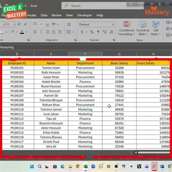Open WhatsApp from taskbar
Viewport: 172px width, 172px height.
pyautogui.click(x=101, y=166)
